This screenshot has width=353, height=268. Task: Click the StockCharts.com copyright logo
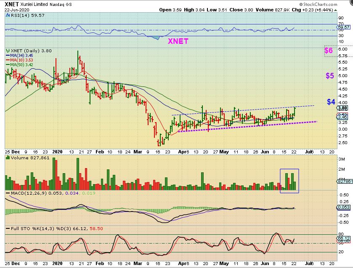point(318,4)
